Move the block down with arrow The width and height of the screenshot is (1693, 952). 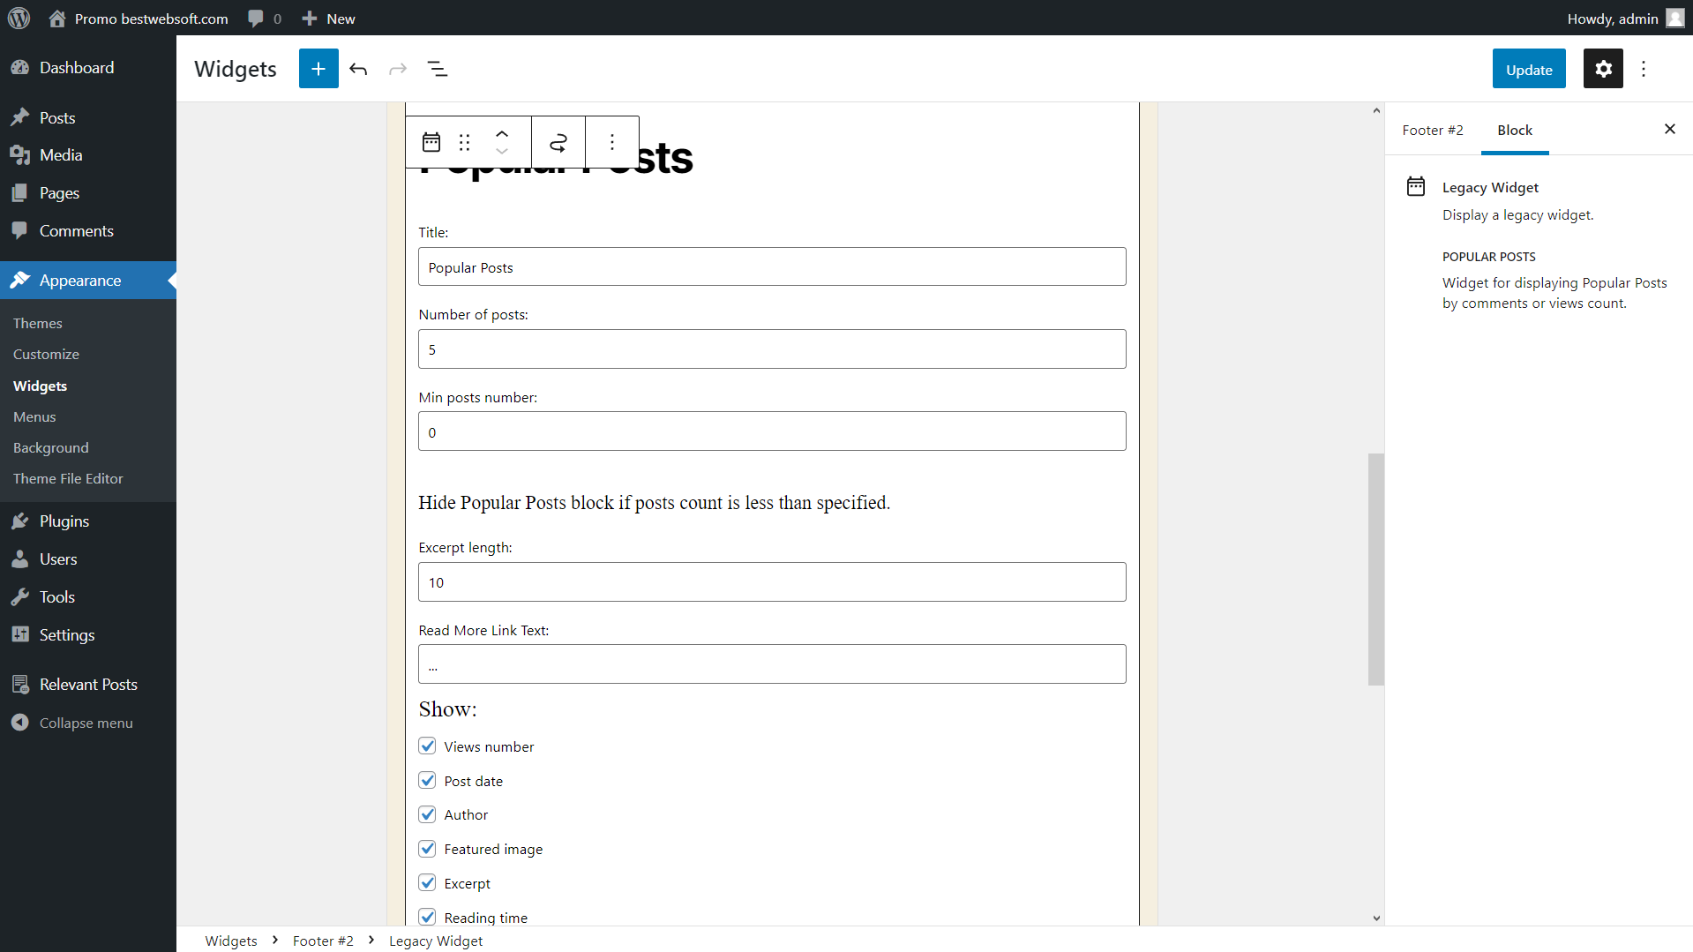click(x=502, y=152)
